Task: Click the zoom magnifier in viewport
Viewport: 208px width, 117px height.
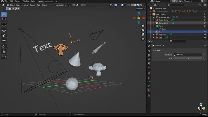Action: coord(143,26)
